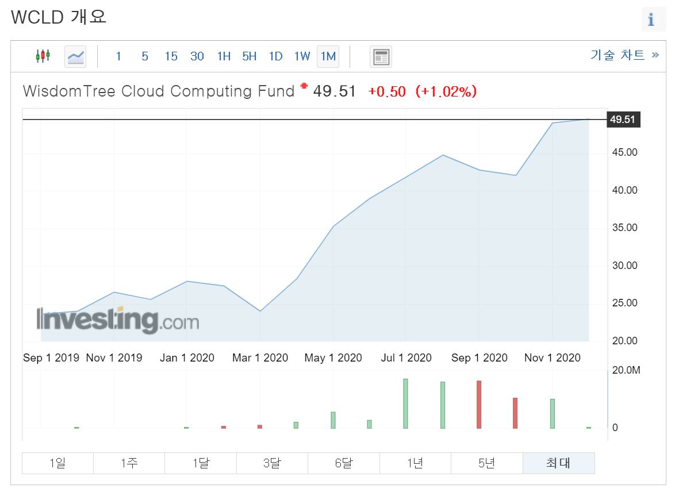The height and width of the screenshot is (492, 675).
Task: Switch to candlestick chart type
Action: (x=43, y=56)
